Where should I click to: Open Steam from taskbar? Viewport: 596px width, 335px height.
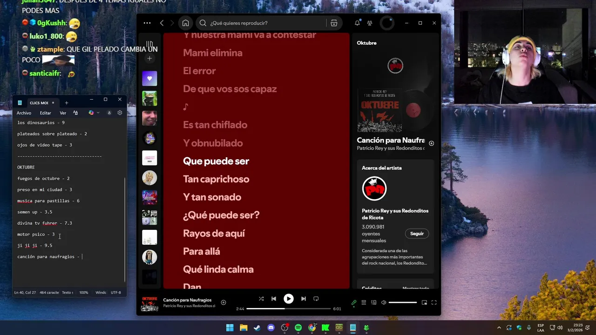point(257,328)
